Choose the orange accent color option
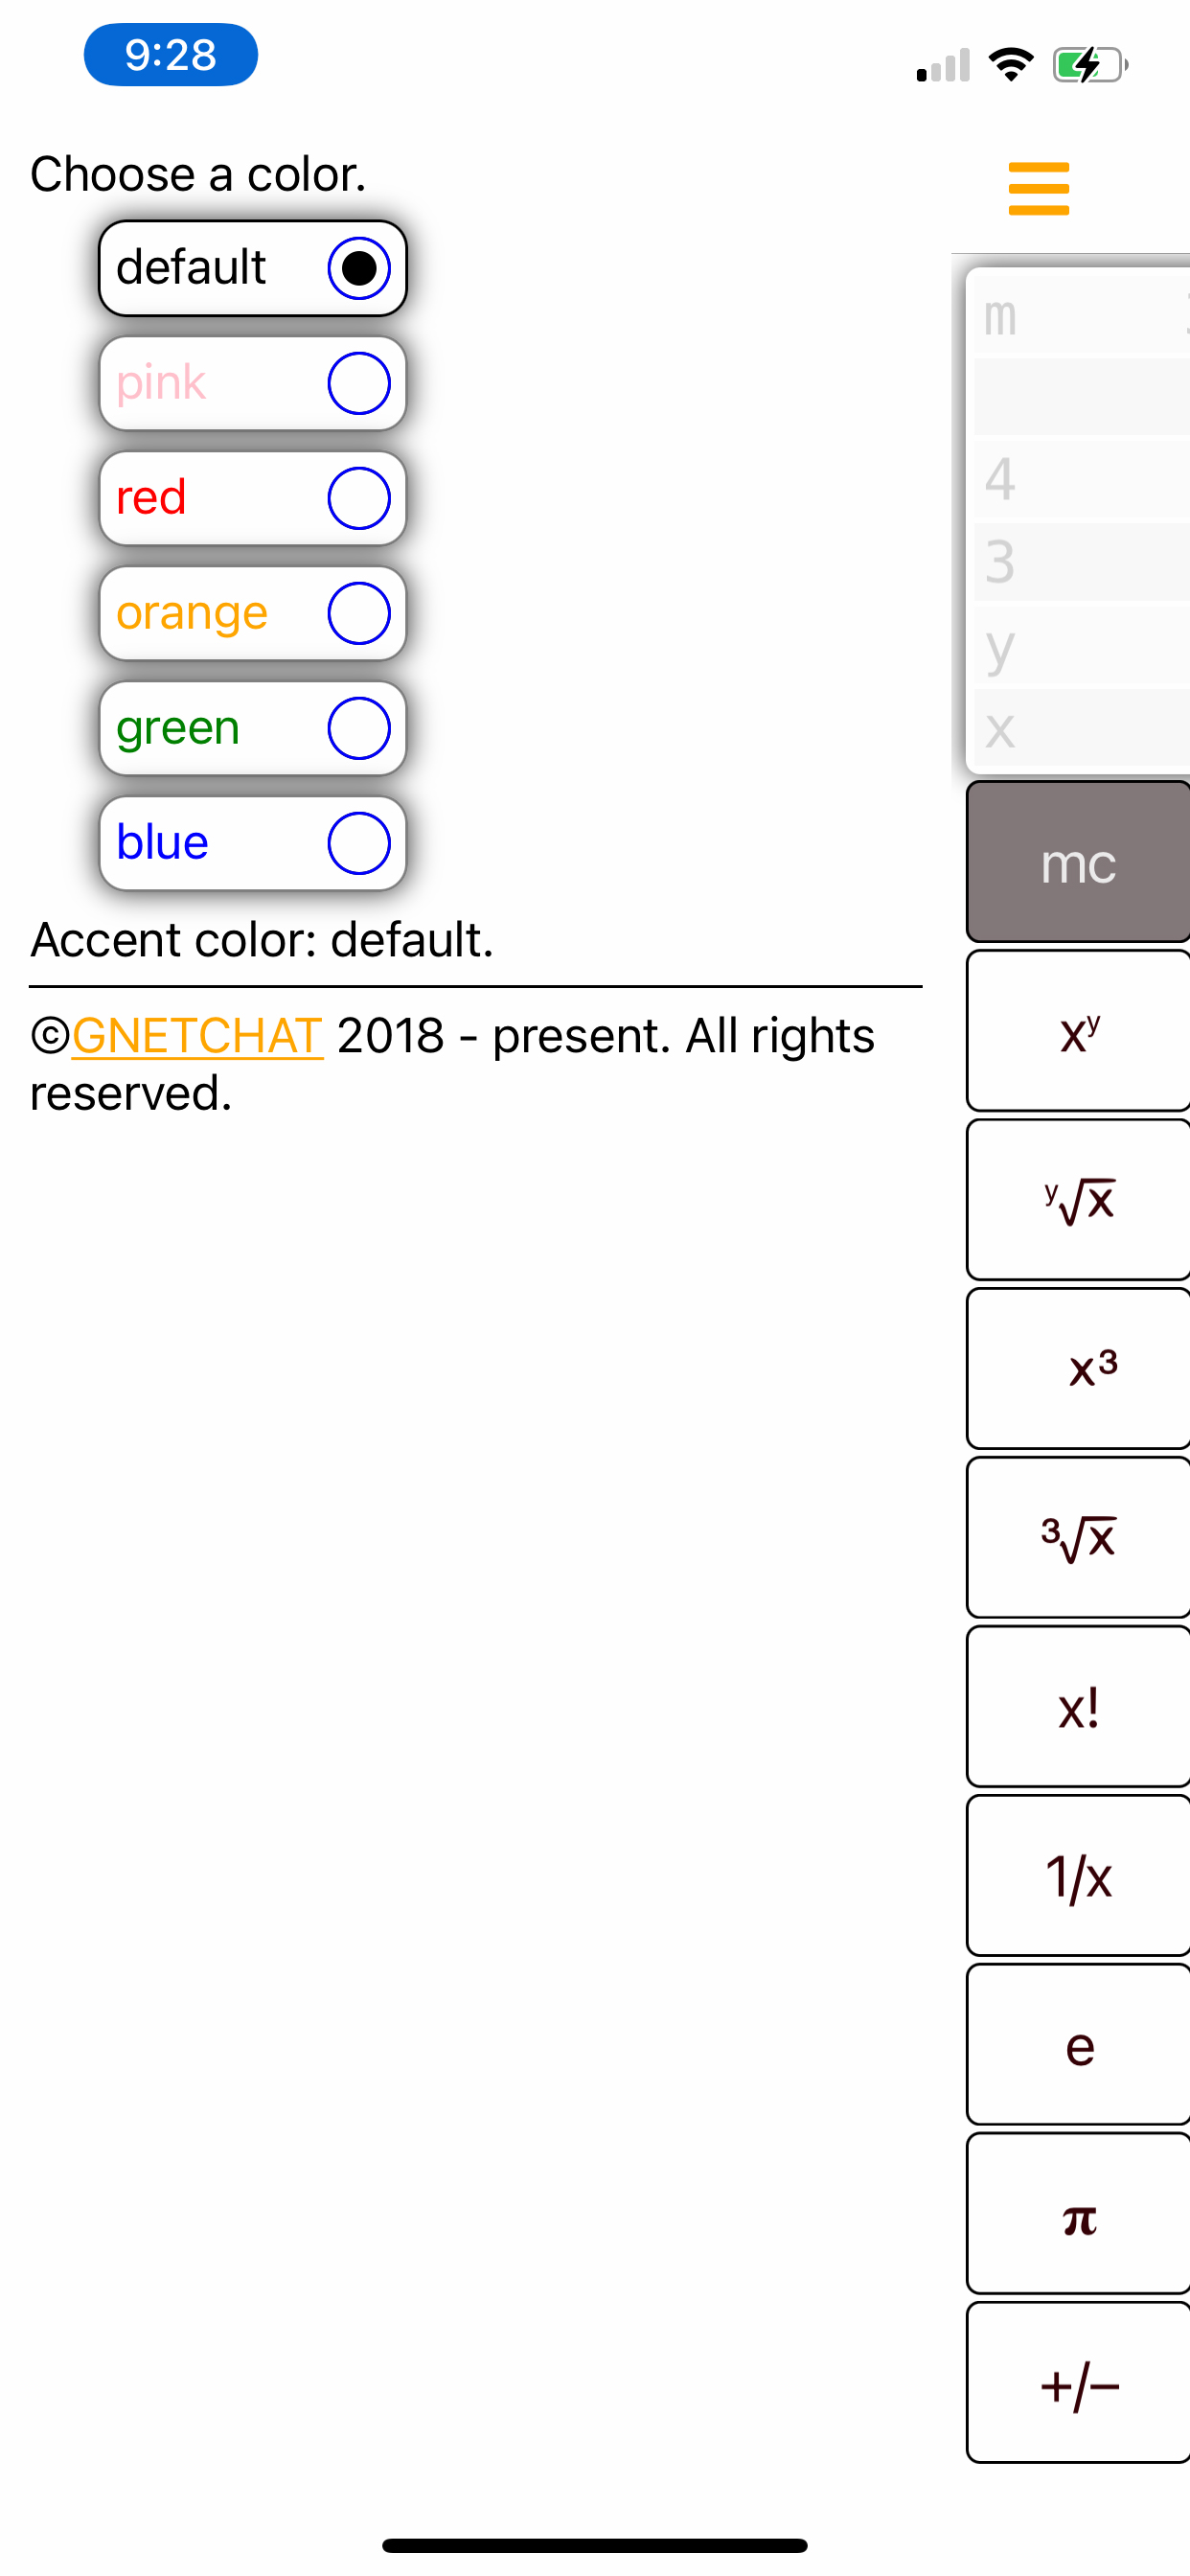This screenshot has height=2576, width=1190. pyautogui.click(x=253, y=613)
